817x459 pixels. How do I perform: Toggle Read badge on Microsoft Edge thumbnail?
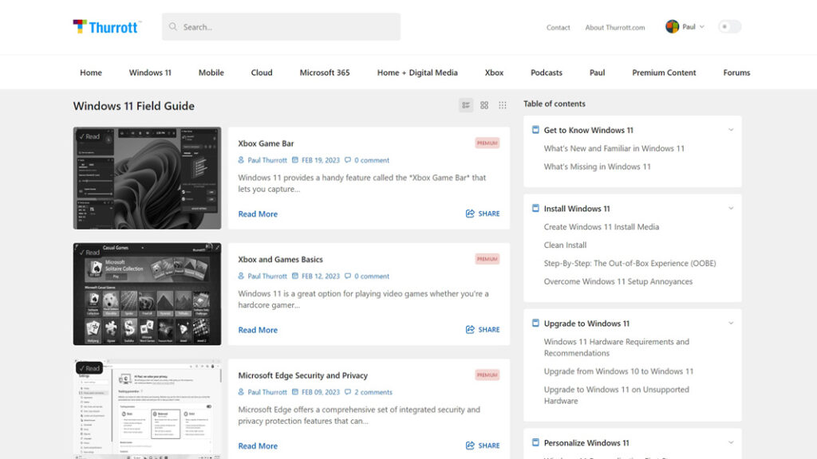pos(90,368)
